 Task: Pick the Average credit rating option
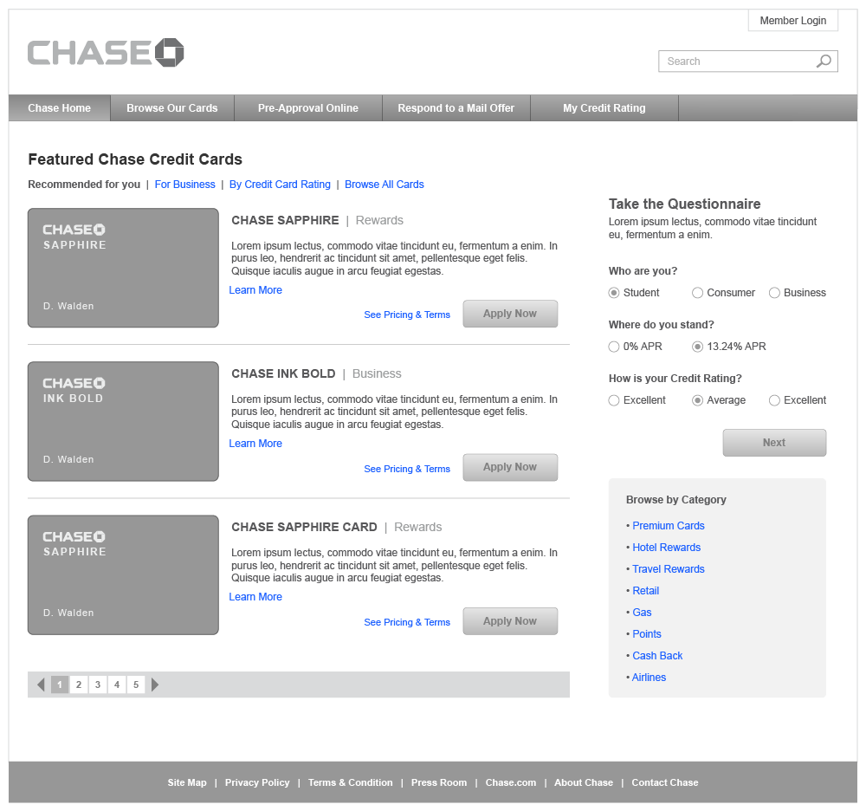tap(697, 400)
